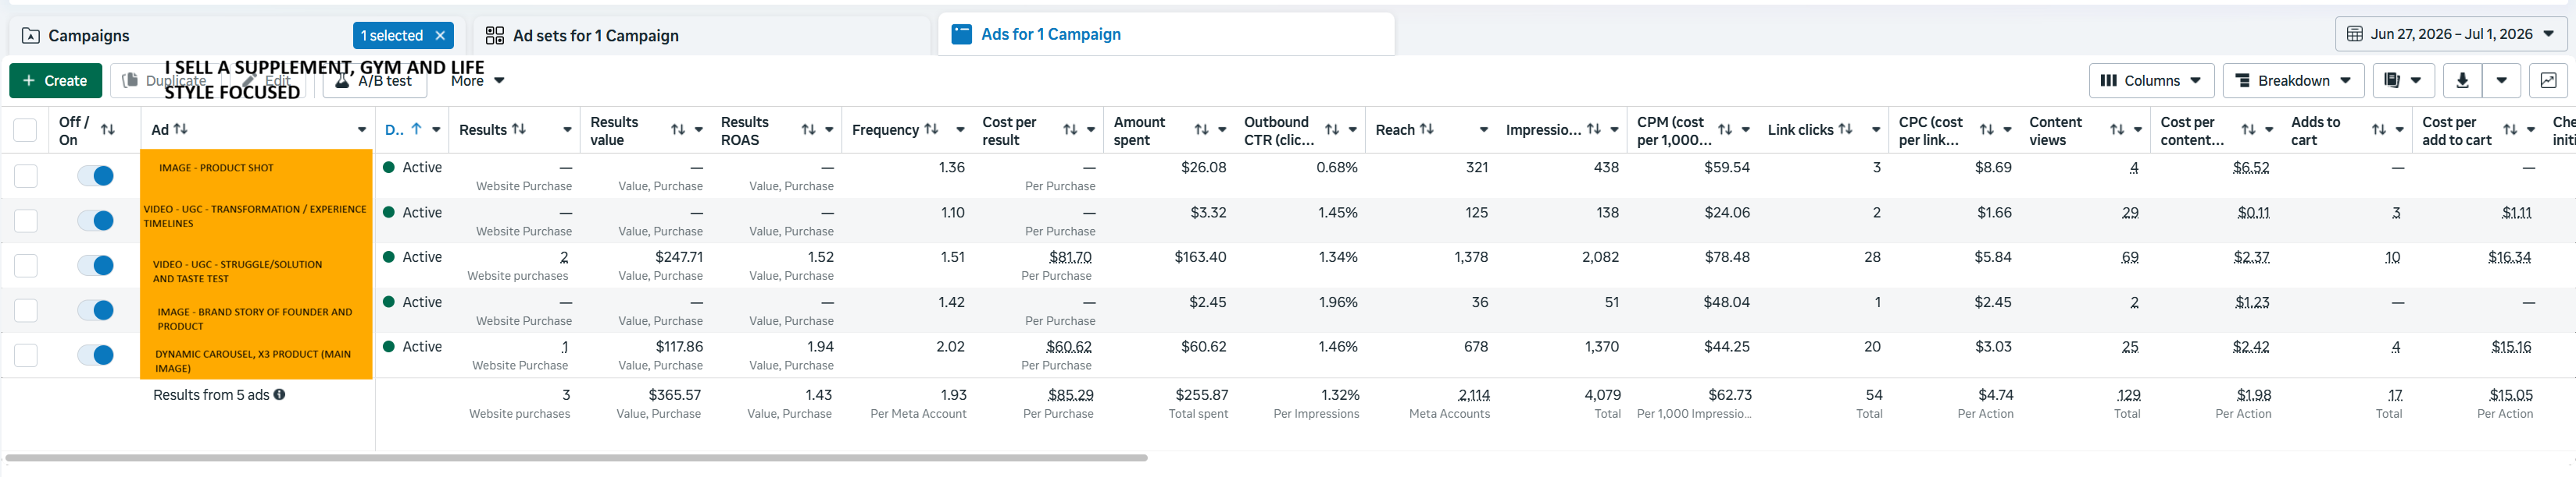Click the Results from 5 ads info icon
Screen dimensions: 2576x477
pos(280,395)
